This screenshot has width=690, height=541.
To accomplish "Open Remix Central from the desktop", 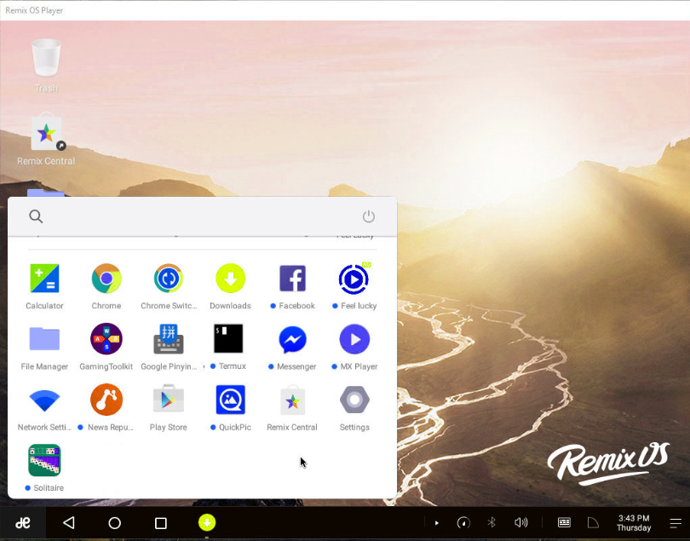I will pyautogui.click(x=46, y=133).
